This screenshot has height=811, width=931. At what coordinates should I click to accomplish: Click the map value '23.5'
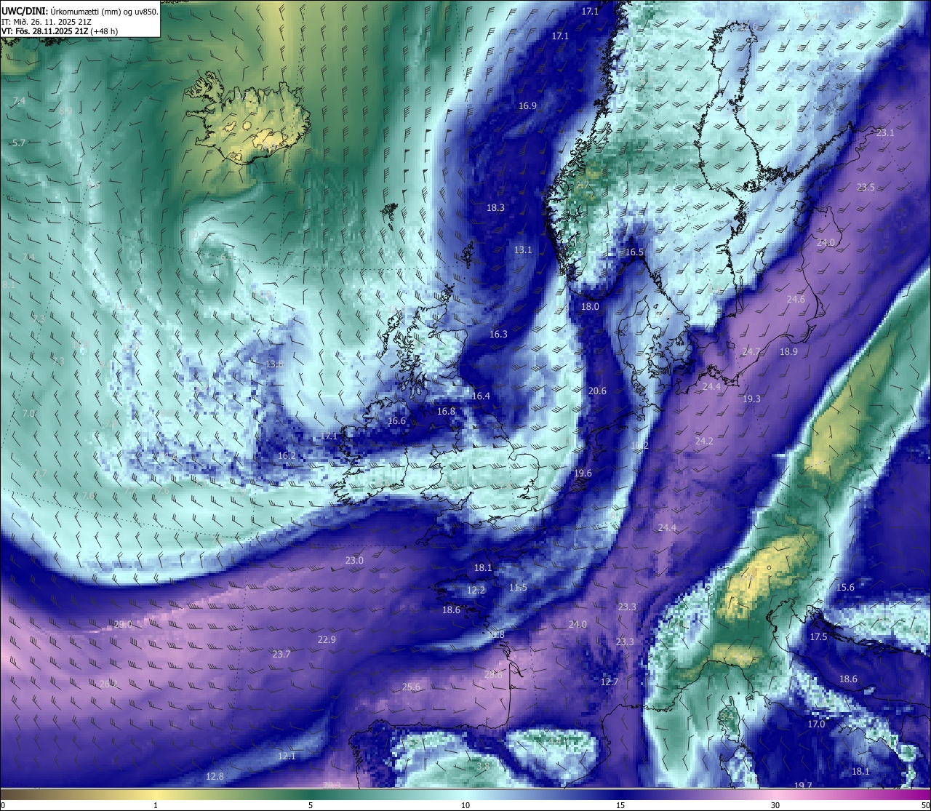(866, 187)
